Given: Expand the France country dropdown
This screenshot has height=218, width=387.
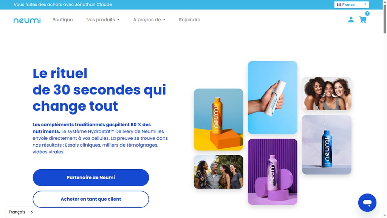Looking at the screenshot, I should (x=351, y=5).
